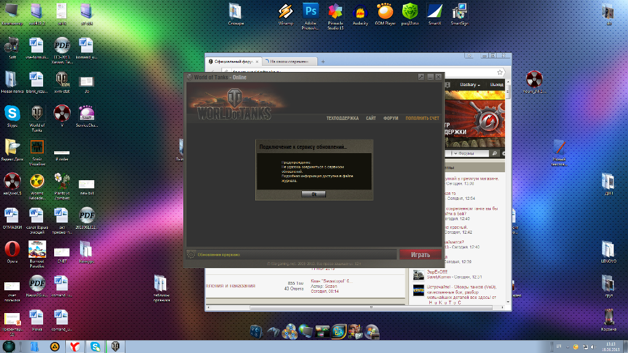Switch to the Официальный форум browser tab
628x353 pixels.
coord(233,61)
